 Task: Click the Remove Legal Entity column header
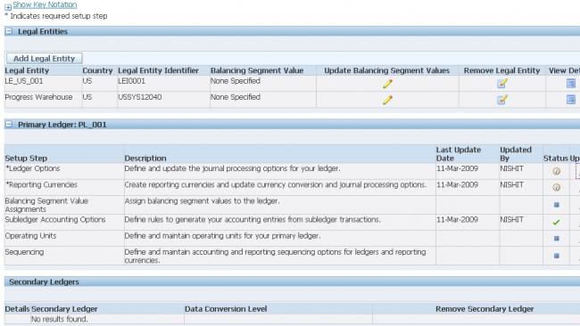[502, 70]
